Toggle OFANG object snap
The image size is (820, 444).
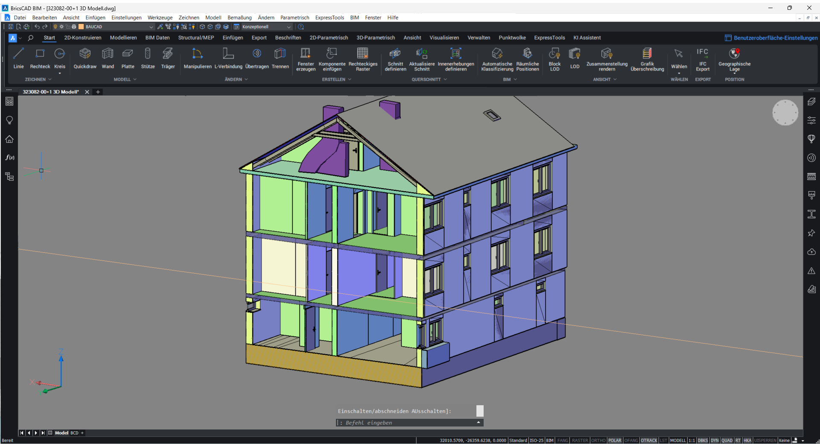coord(631,440)
